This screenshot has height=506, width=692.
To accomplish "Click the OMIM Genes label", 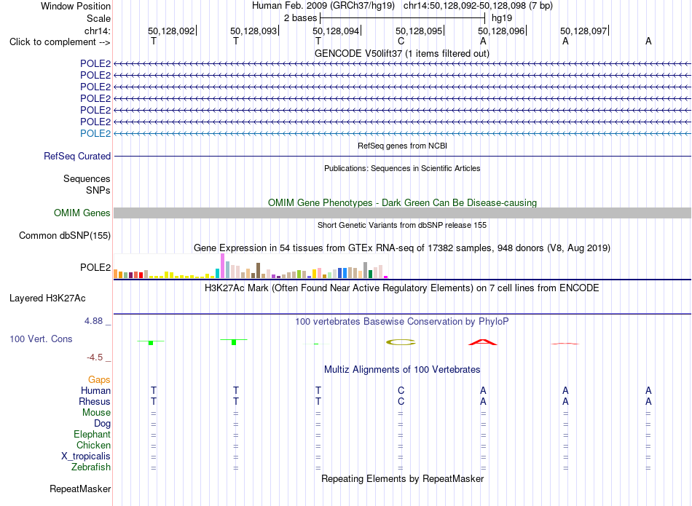I will pos(82,213).
